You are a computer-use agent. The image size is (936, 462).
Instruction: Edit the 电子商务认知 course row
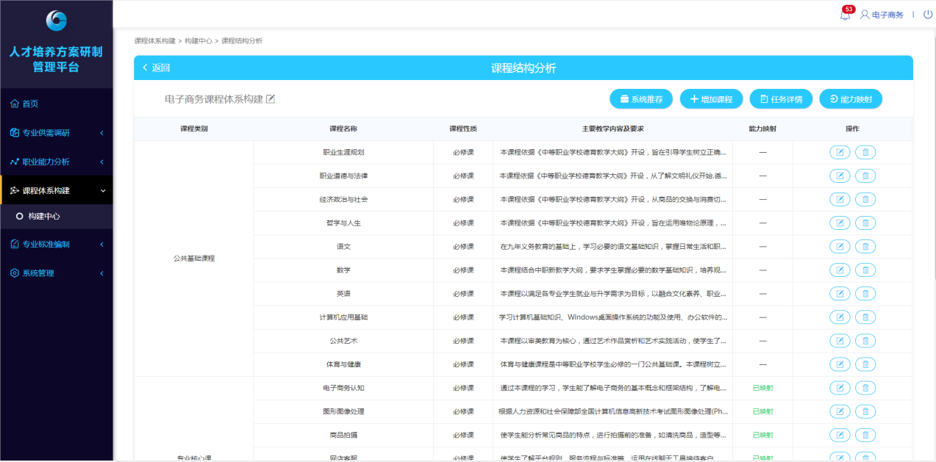coord(840,388)
